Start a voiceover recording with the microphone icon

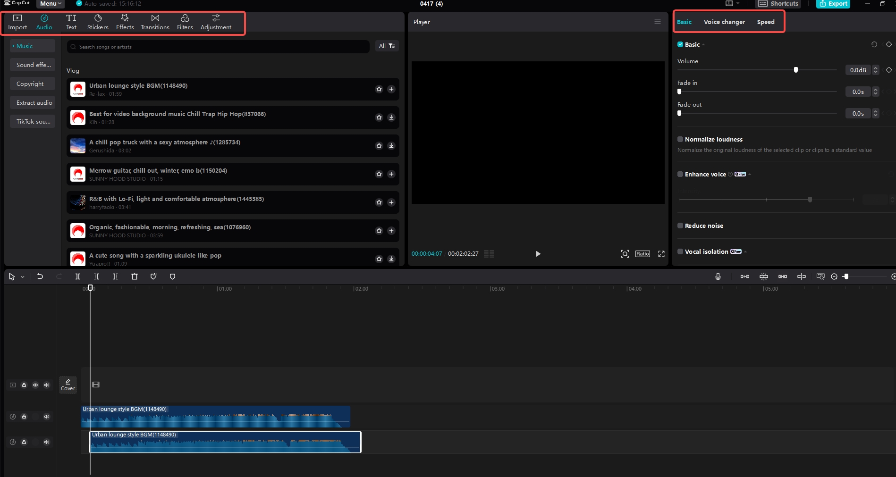coord(718,276)
